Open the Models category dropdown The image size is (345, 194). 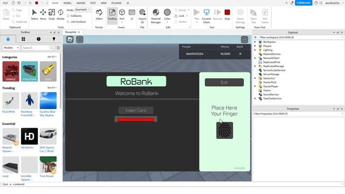11,48
